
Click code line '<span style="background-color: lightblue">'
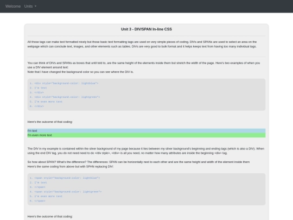tap(67, 178)
